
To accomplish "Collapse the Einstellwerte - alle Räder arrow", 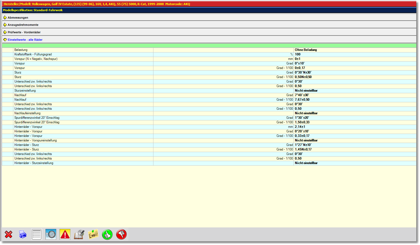I will (5, 40).
